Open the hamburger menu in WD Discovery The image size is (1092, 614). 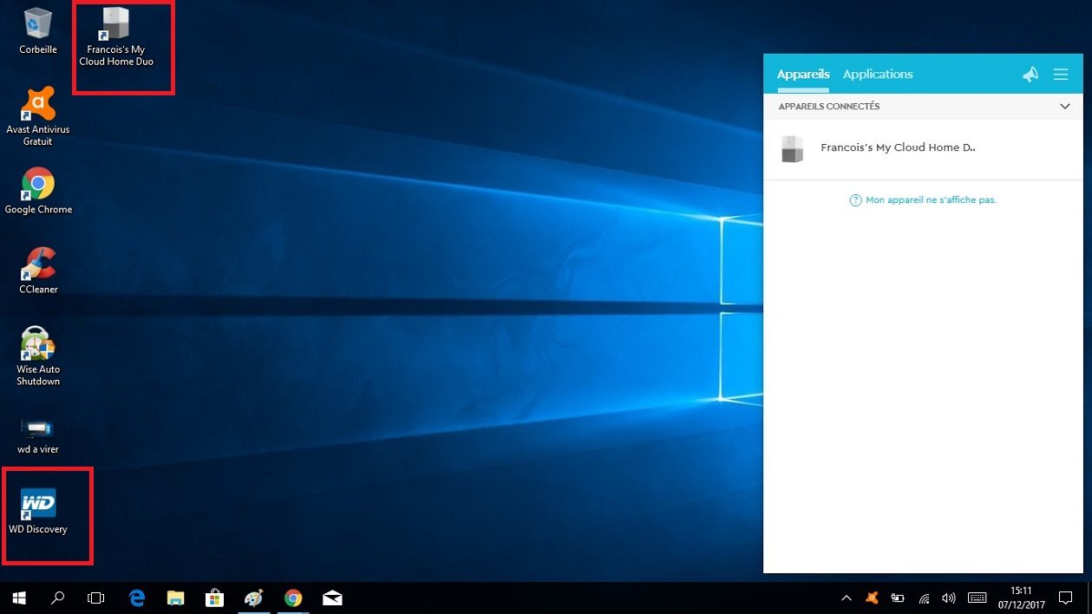pos(1061,75)
